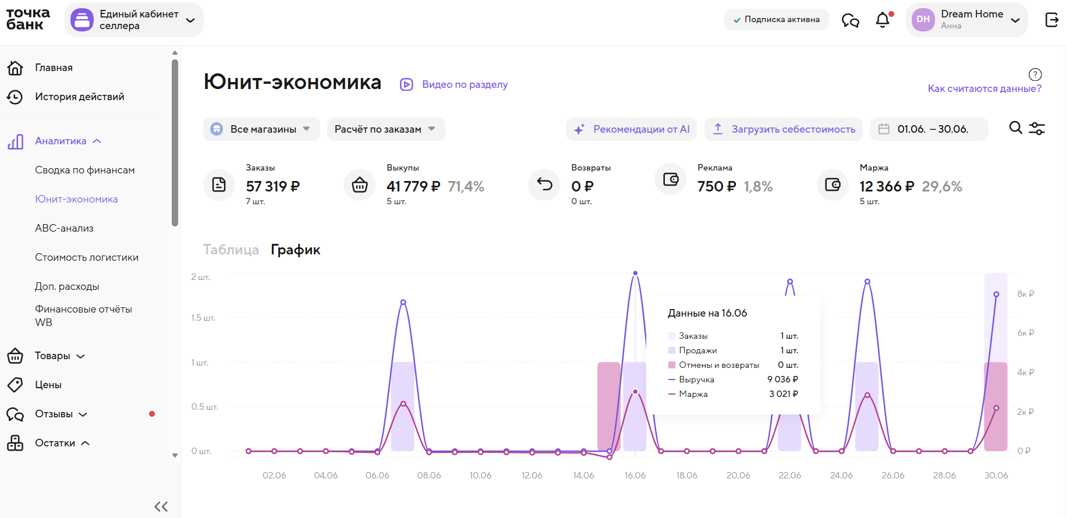Click the DH profile avatar
The width and height of the screenshot is (1066, 518).
click(x=923, y=19)
